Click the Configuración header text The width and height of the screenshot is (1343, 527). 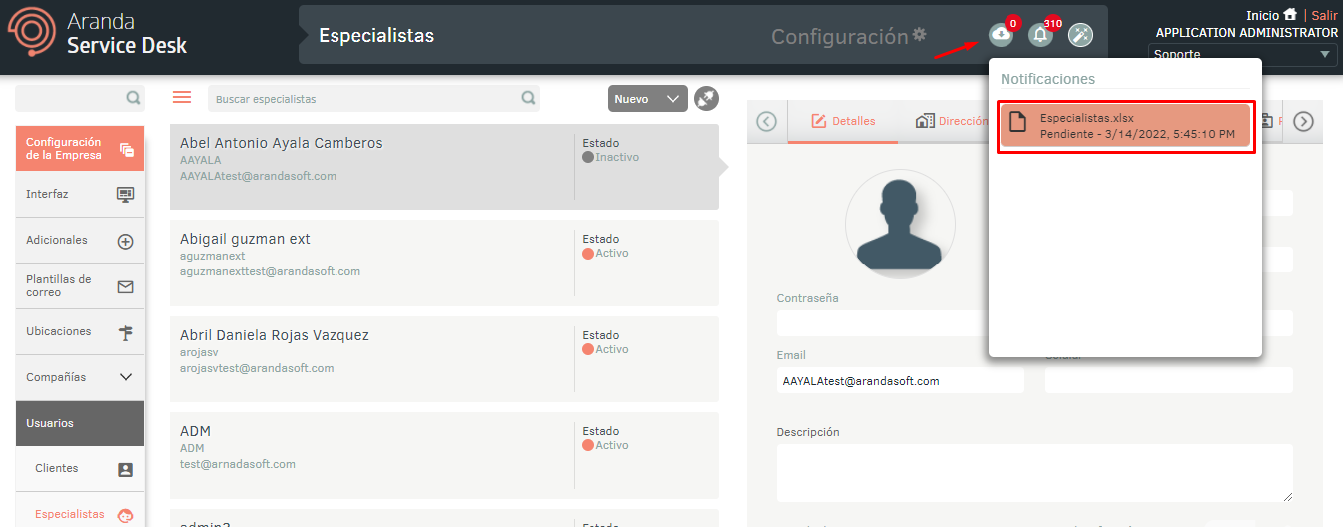pos(839,36)
